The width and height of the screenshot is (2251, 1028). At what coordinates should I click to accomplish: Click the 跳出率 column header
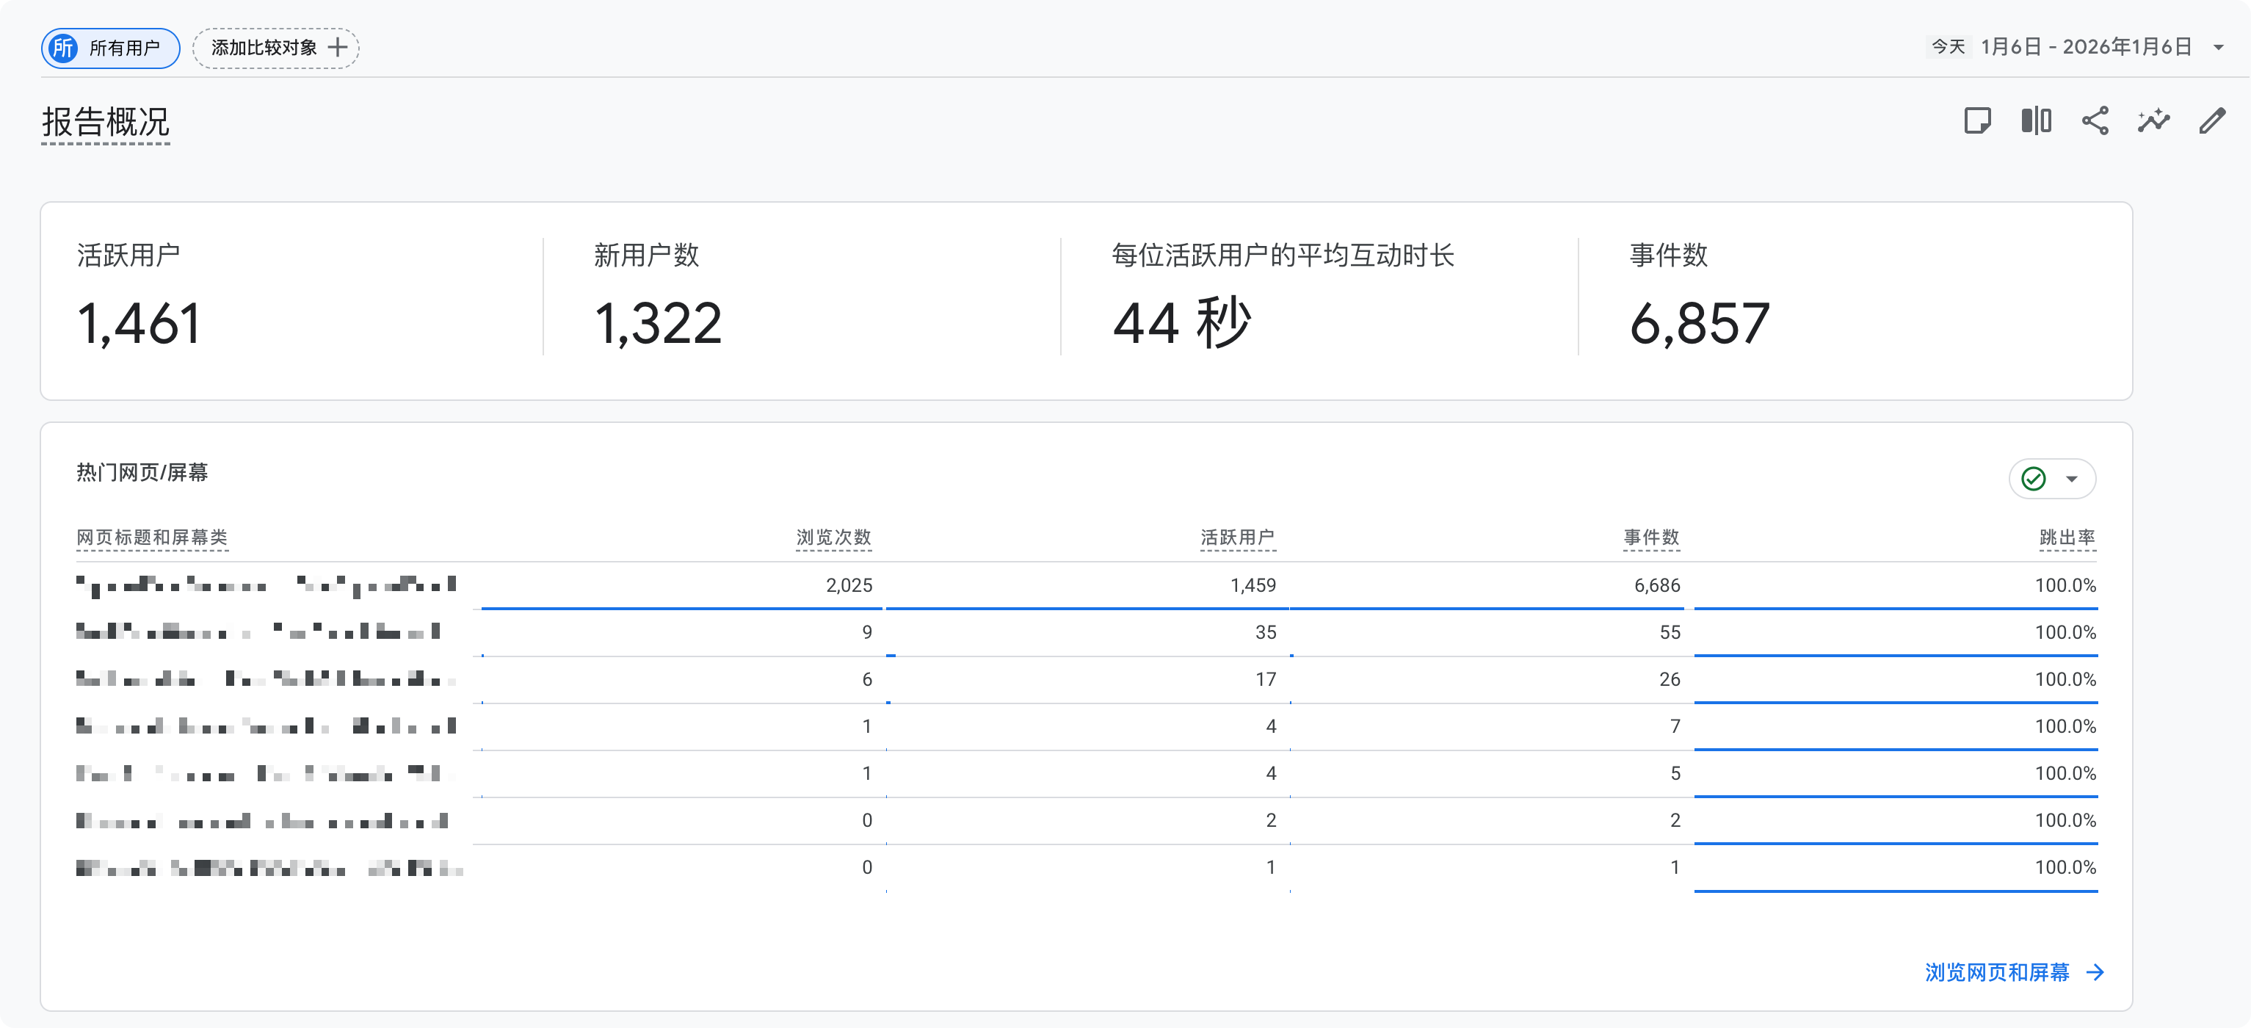(x=2067, y=537)
